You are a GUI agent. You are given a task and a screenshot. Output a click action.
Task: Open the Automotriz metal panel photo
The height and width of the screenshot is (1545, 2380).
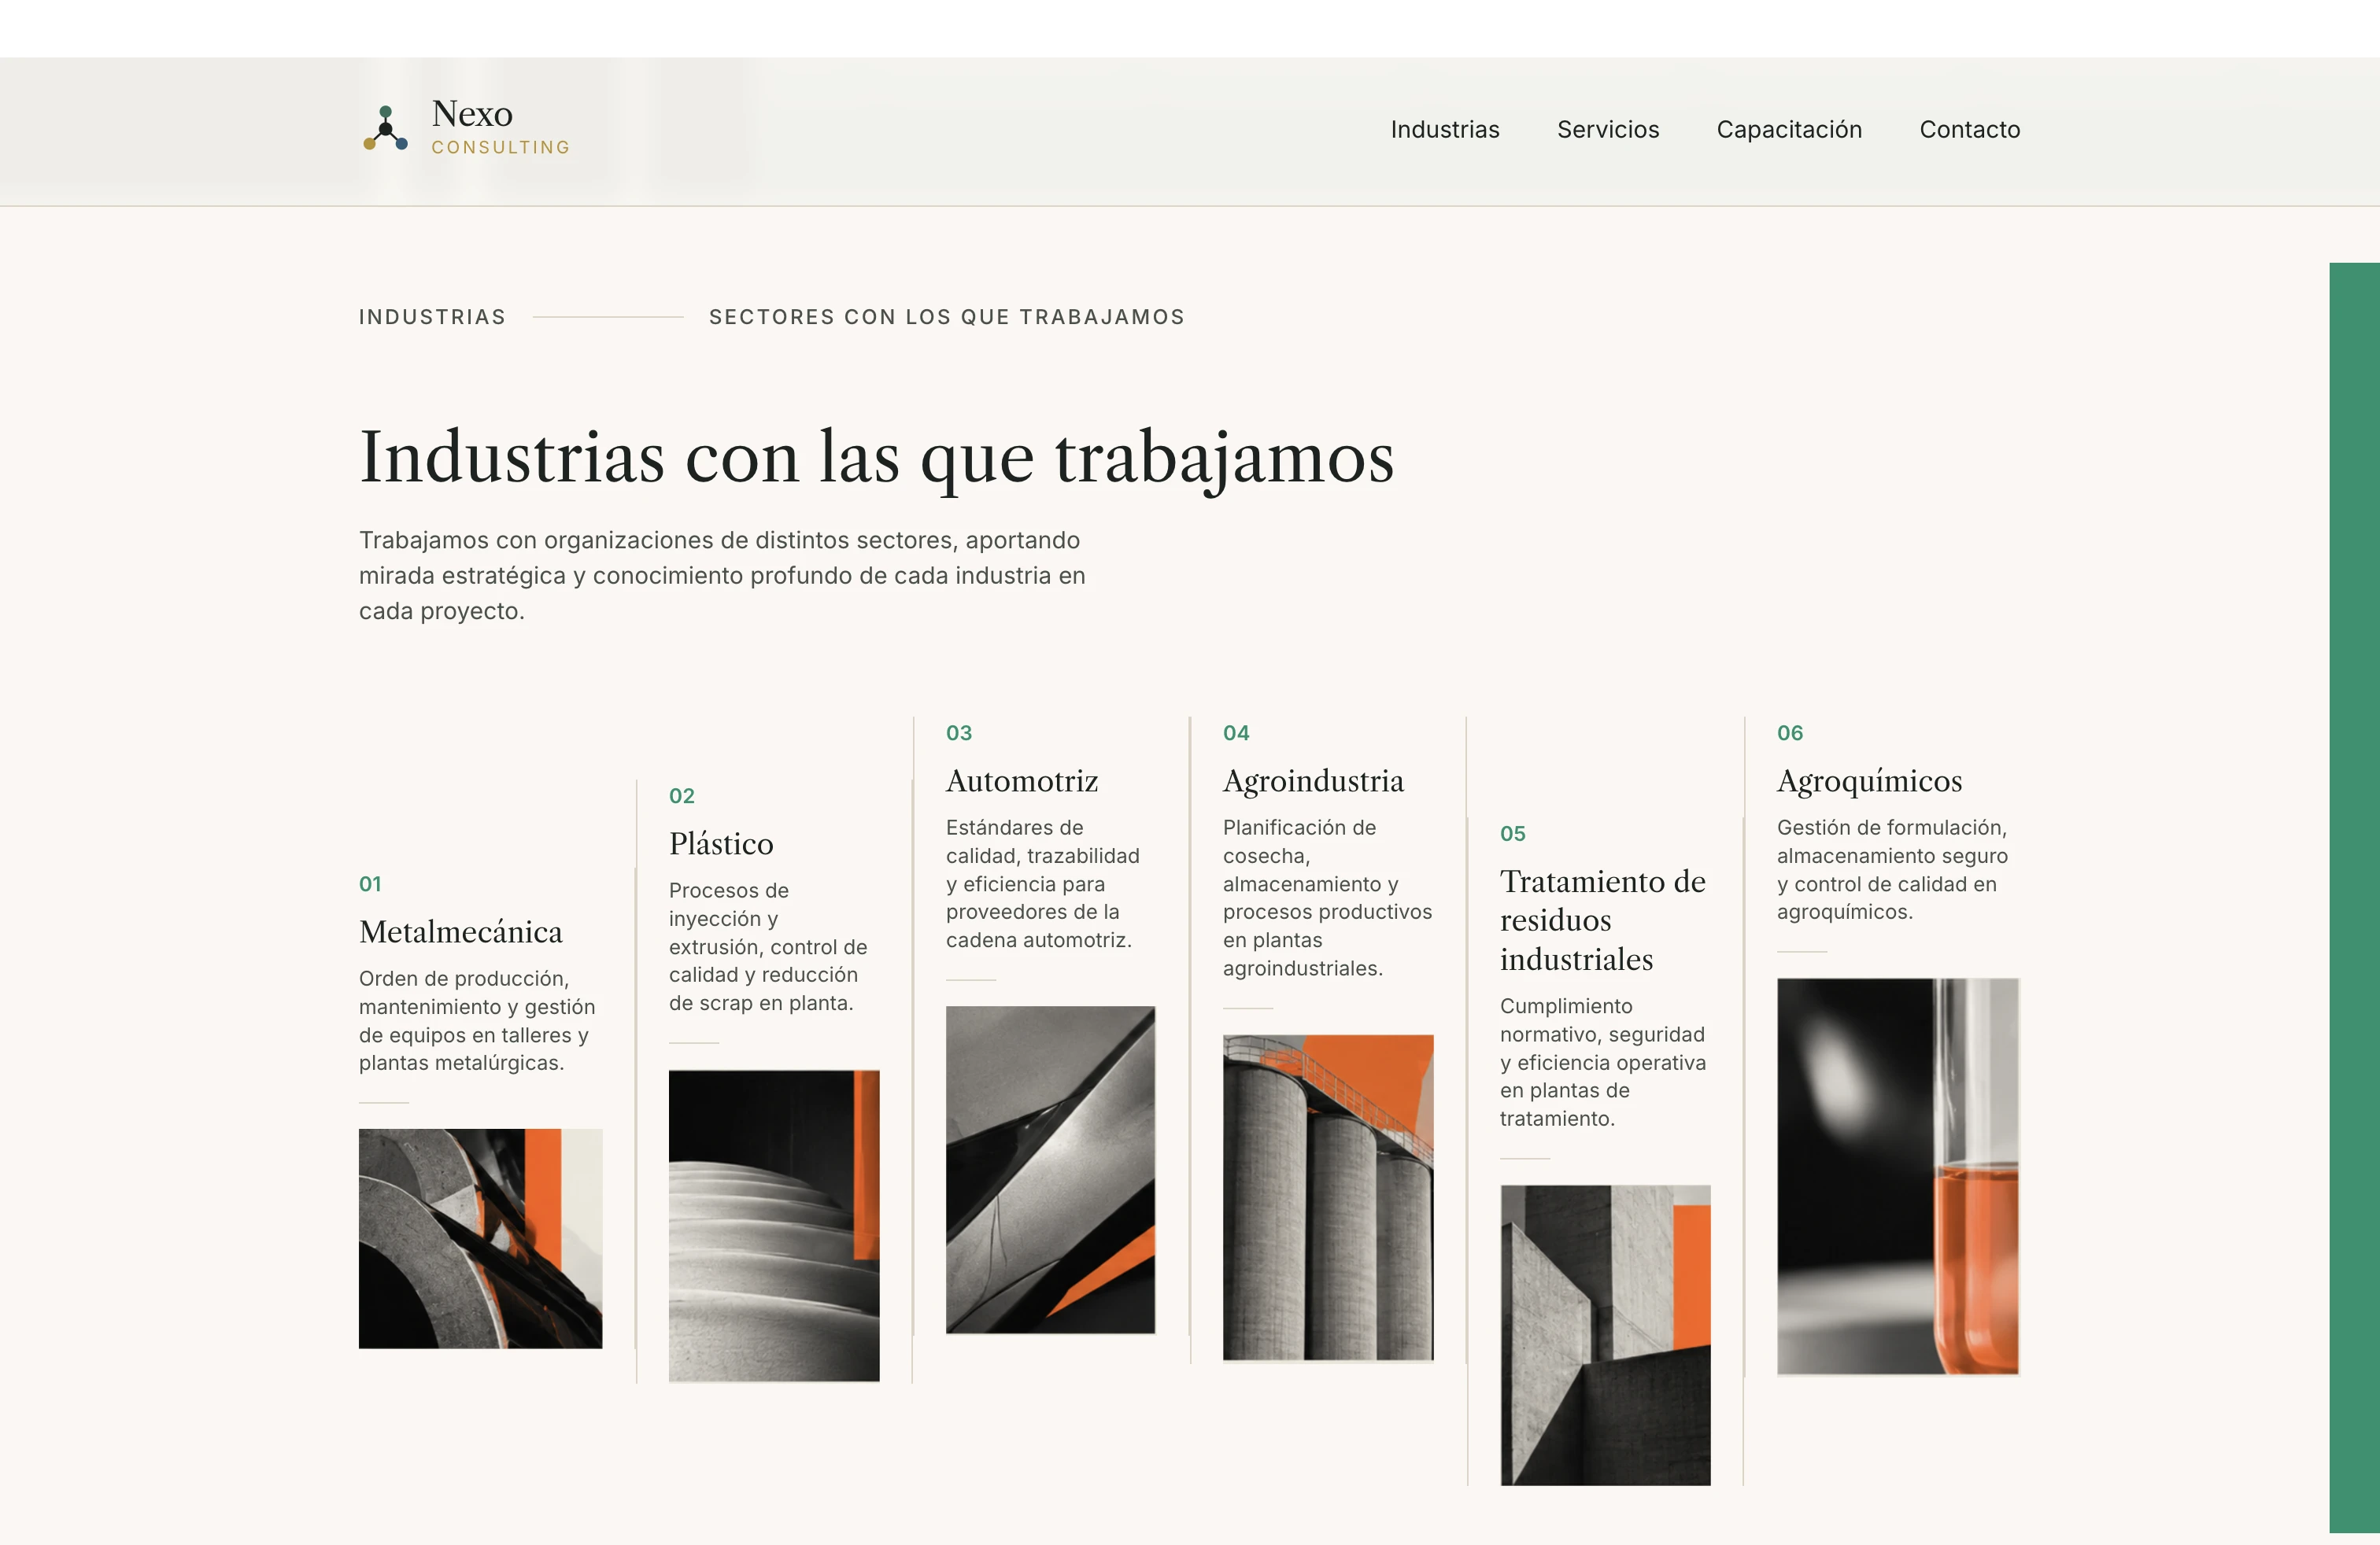pyautogui.click(x=1050, y=1169)
